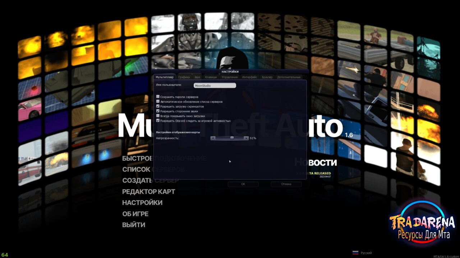Screen dimensions: 460x258
Task: Click the НАСТРОЙКИ window title bar
Action: [230, 72]
